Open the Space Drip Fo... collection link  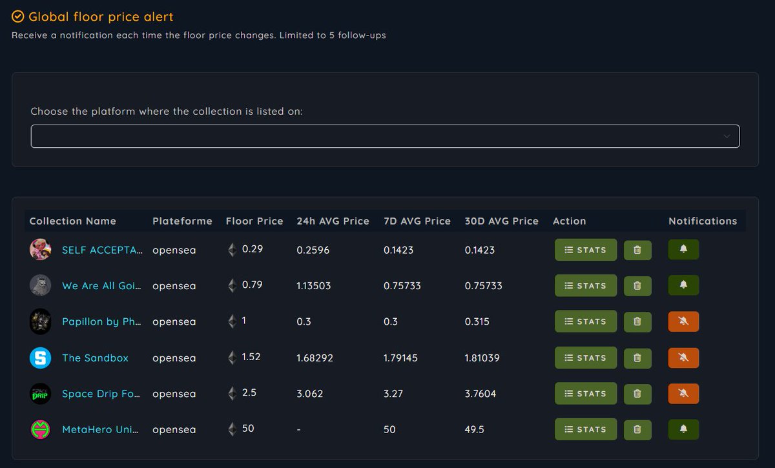(101, 394)
